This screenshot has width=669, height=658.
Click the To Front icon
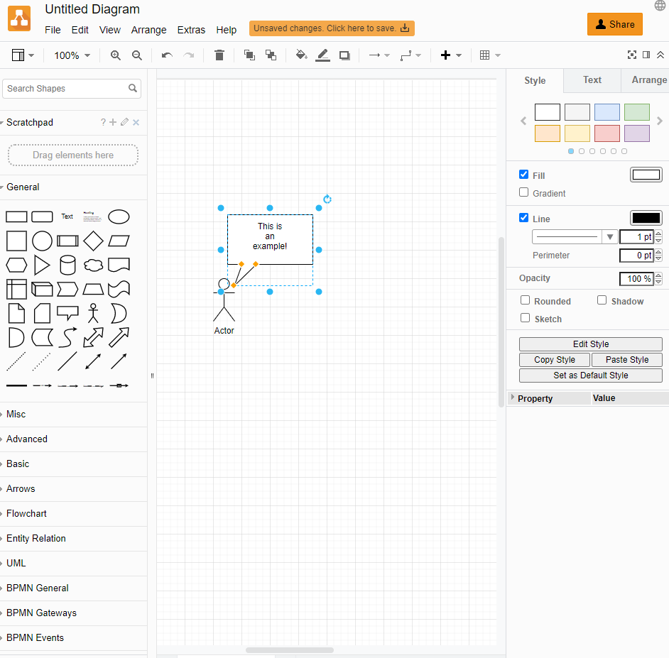click(x=249, y=55)
